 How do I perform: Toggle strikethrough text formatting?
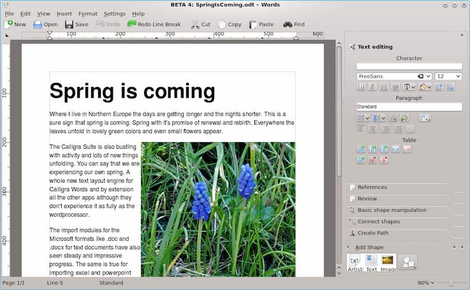[395, 87]
